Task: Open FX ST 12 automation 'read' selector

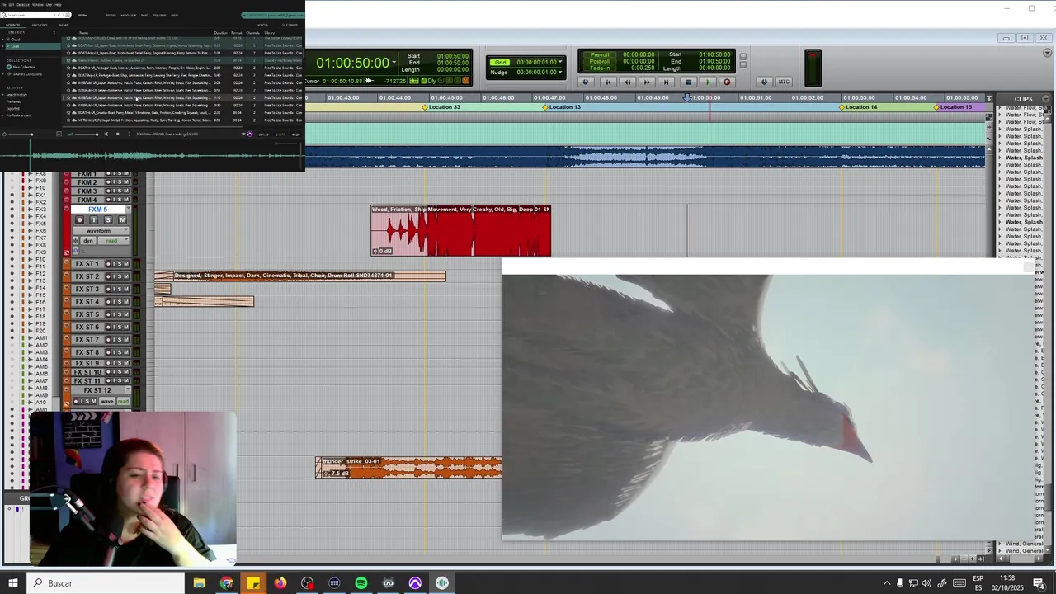Action: pos(123,402)
